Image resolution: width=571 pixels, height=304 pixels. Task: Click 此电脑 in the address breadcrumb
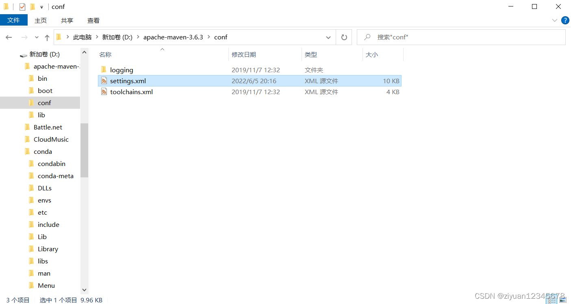pos(82,37)
